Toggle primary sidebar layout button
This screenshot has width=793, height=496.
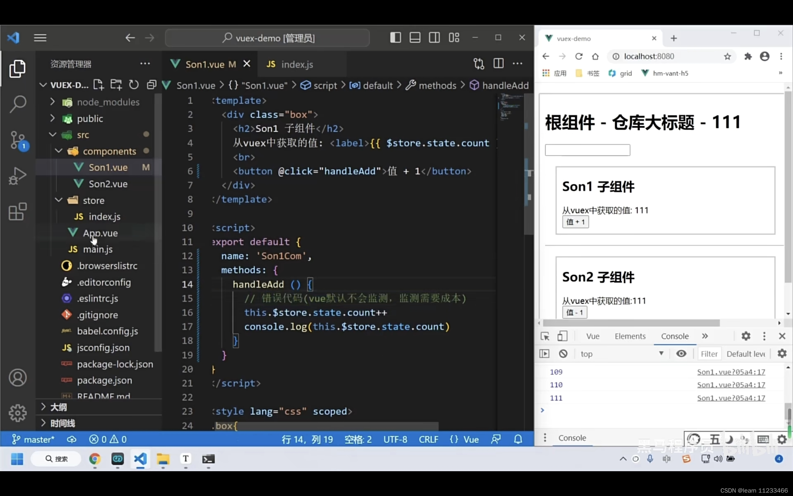pos(396,38)
